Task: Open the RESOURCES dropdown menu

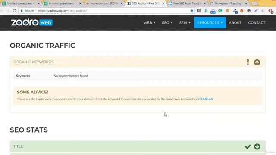Action: click(x=210, y=23)
